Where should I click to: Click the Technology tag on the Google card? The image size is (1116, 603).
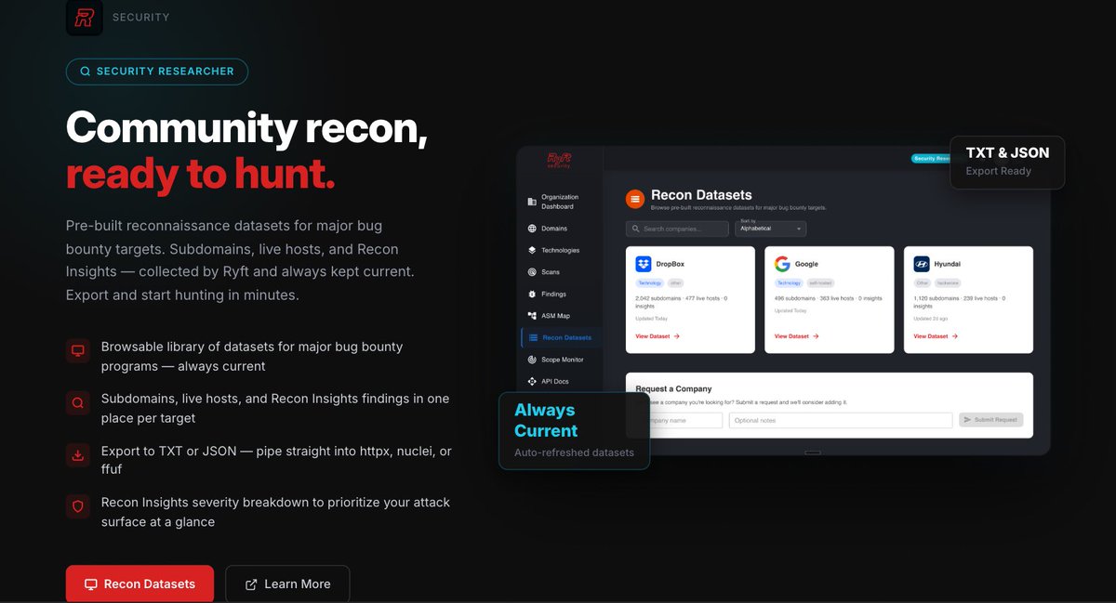(789, 282)
